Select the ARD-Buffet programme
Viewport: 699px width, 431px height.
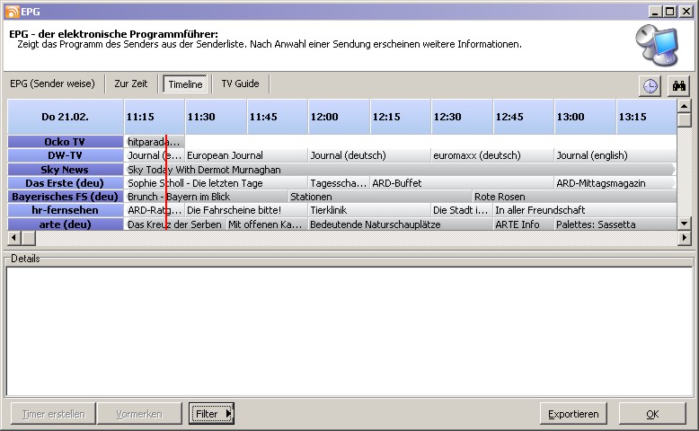pyautogui.click(x=462, y=183)
